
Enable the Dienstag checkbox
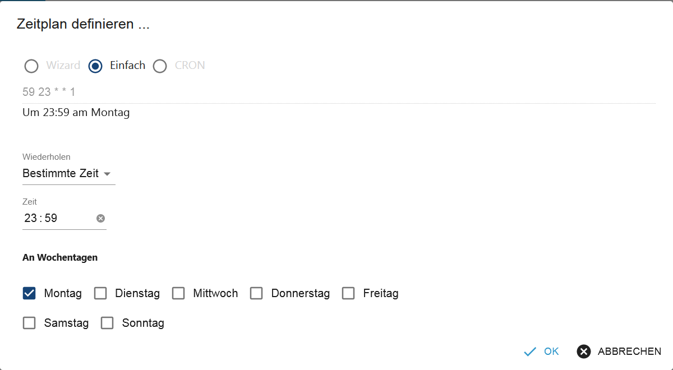pos(100,293)
